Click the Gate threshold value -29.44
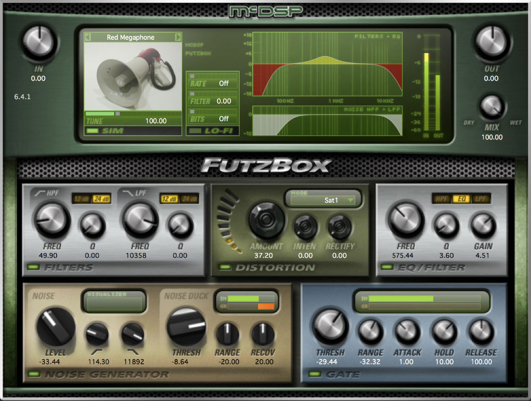The width and height of the screenshot is (531, 401). tap(327, 362)
